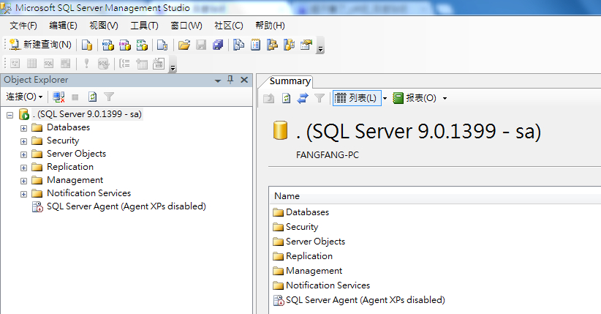Toggle Object Explorer auto-hide pin
601x314 pixels.
(230, 80)
